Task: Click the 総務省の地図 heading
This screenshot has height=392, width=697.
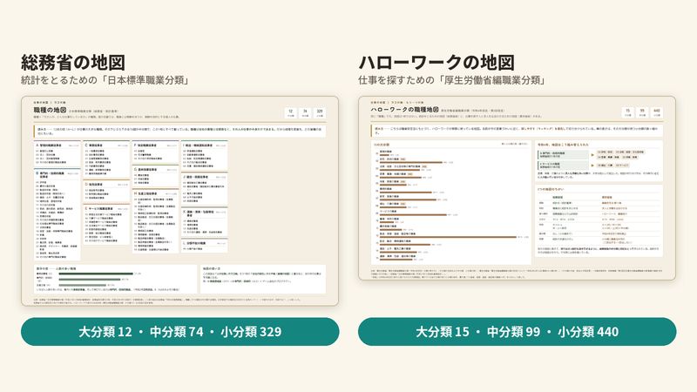Action: click(73, 63)
